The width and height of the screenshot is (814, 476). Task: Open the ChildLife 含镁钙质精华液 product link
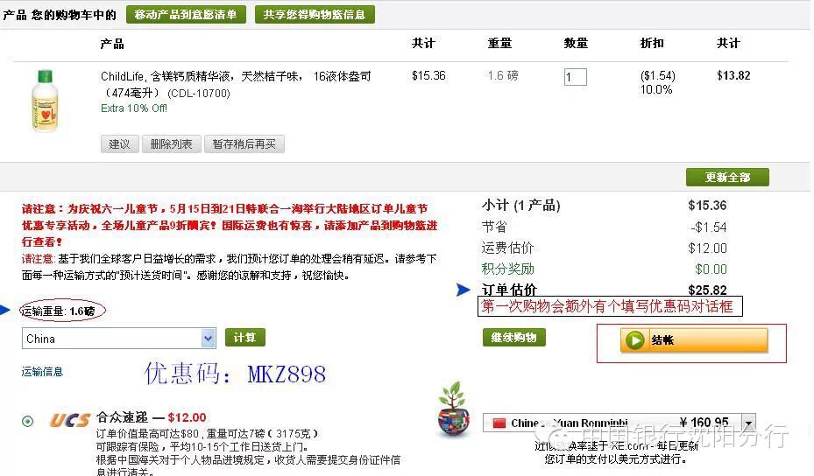236,85
